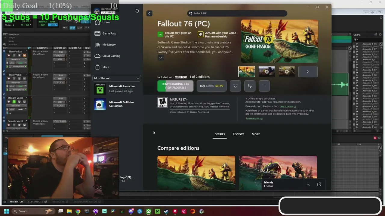Switch to the REVIEWS tab
The image size is (385, 216).
[238, 134]
